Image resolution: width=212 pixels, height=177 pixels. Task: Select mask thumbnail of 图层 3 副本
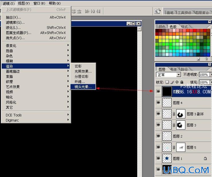click(x=181, y=114)
